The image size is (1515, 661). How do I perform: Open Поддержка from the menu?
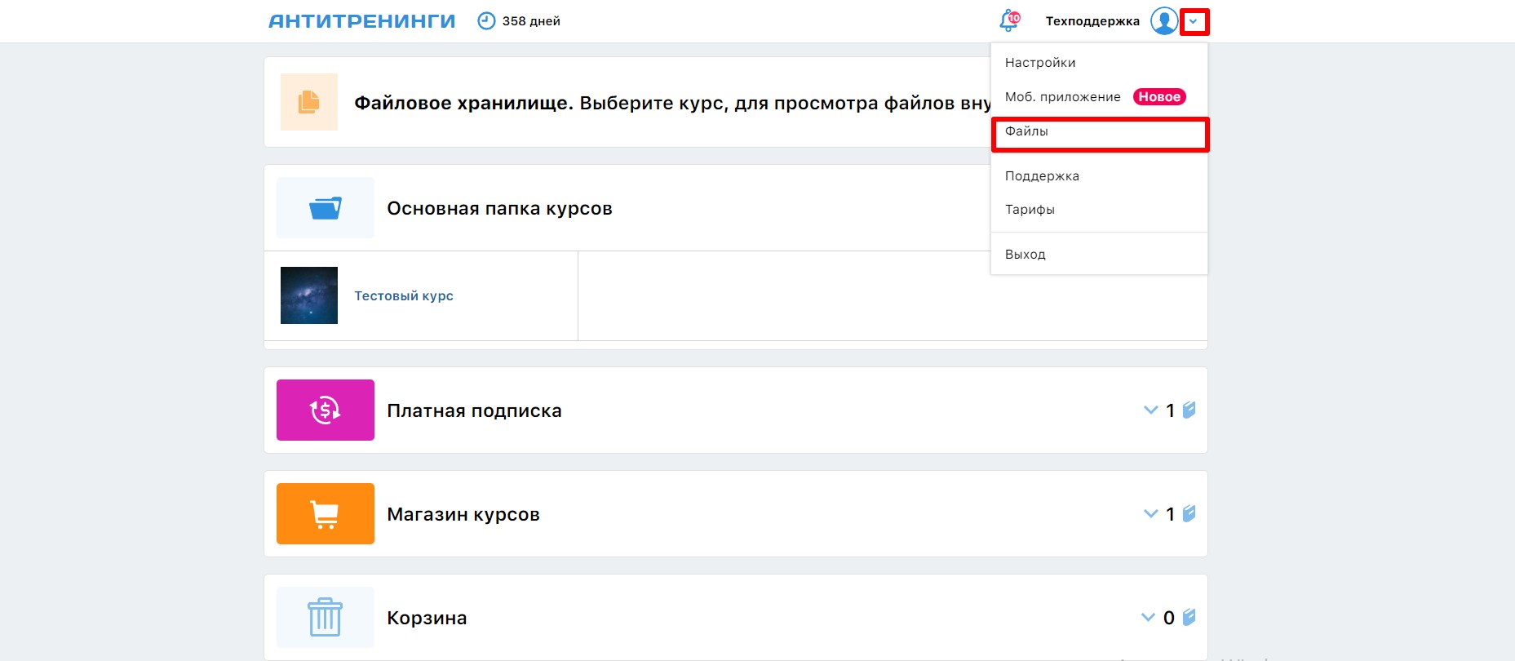(x=1042, y=176)
